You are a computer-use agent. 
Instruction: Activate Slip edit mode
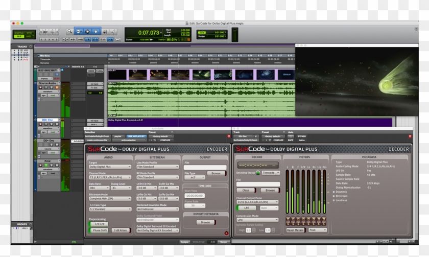point(18,36)
